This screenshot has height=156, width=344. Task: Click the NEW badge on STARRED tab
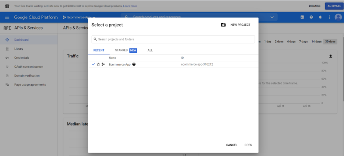[x=133, y=51]
